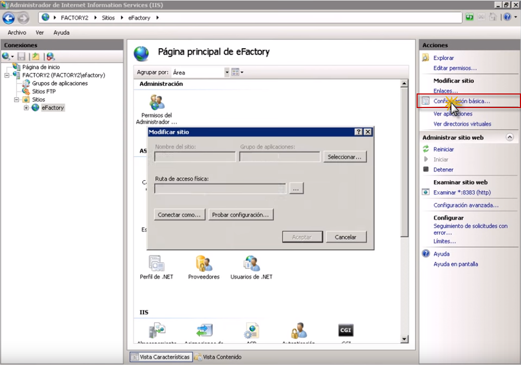This screenshot has height=365, width=521.
Task: Select Página de inicio tree item
Action: [x=41, y=67]
